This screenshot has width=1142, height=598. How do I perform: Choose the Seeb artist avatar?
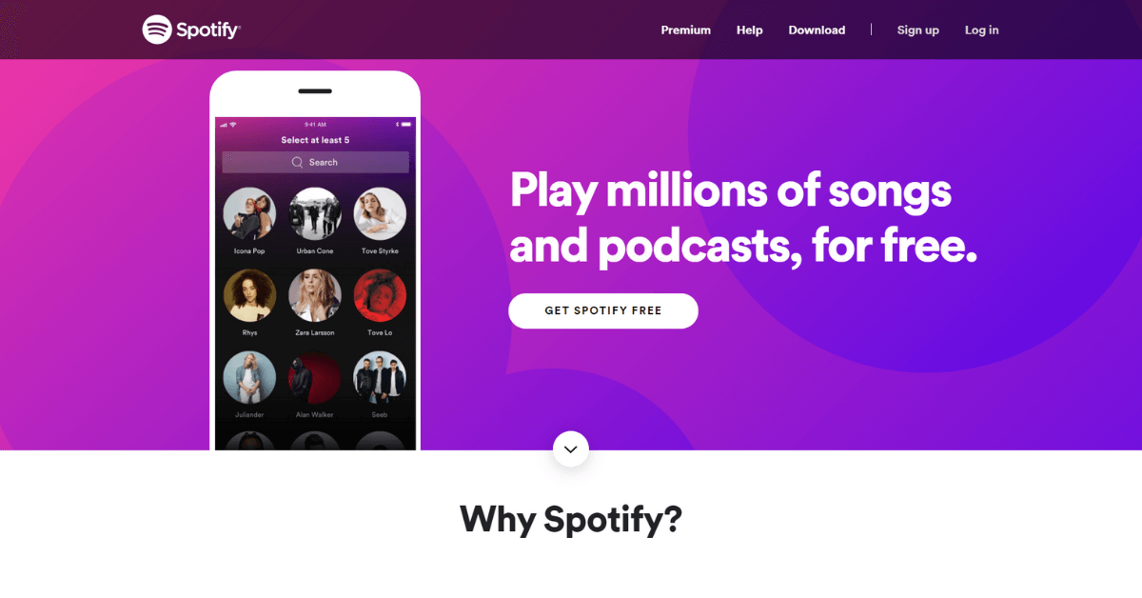(380, 378)
